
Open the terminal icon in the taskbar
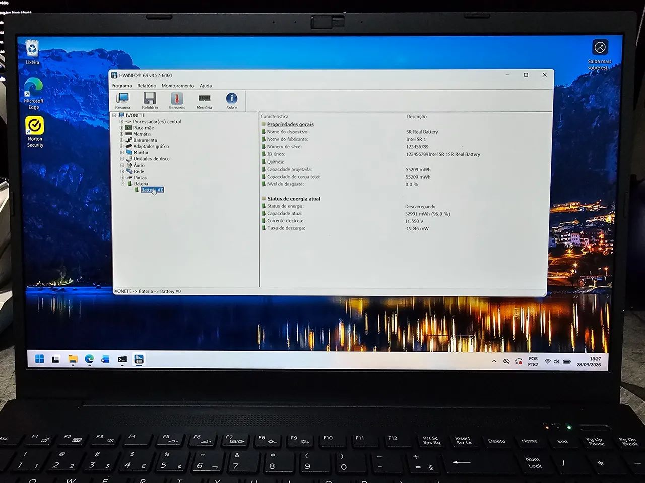(x=122, y=359)
